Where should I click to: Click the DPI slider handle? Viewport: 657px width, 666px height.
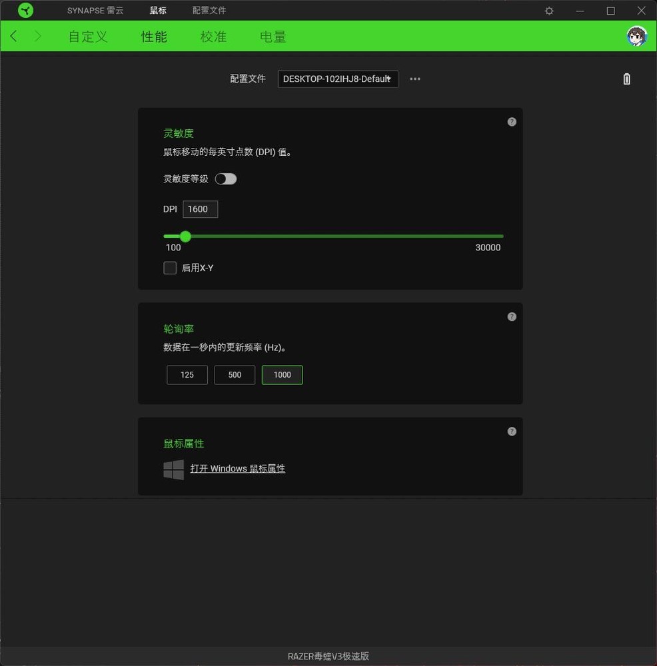point(185,236)
